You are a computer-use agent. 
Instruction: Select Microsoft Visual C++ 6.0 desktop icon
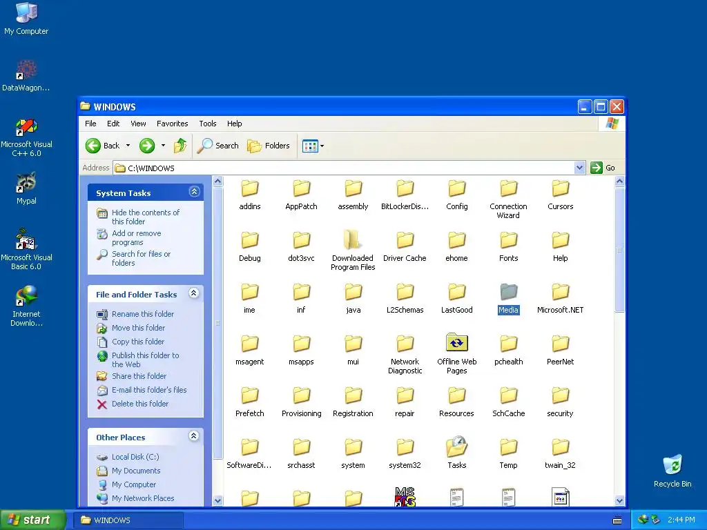point(26,138)
